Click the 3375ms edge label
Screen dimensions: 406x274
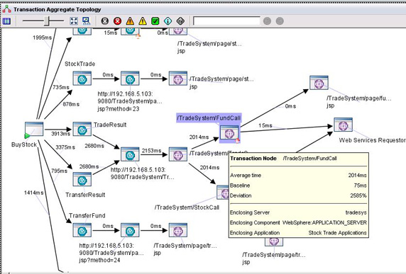[65, 147]
